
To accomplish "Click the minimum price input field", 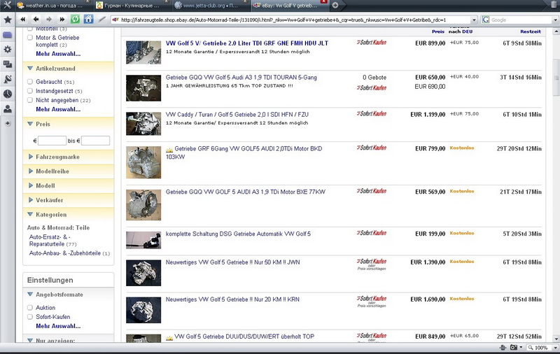I will coord(52,141).
